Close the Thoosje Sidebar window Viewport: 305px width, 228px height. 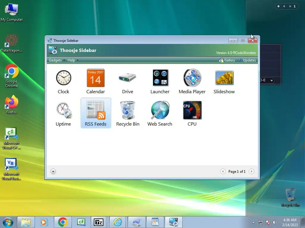[253, 40]
